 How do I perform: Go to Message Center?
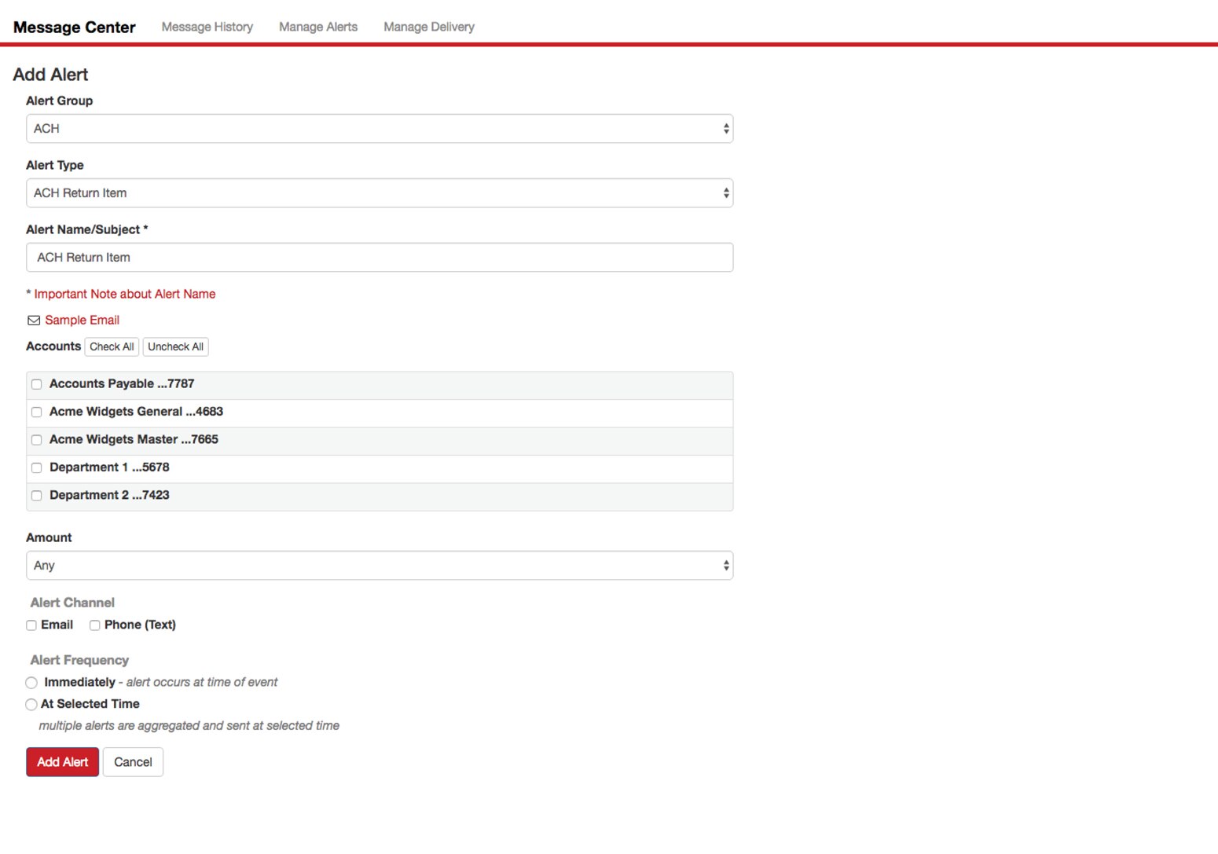point(74,26)
